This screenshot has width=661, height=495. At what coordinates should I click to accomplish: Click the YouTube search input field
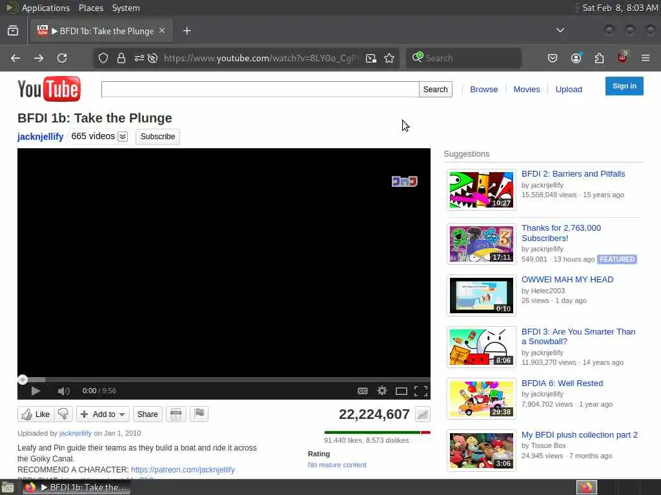click(260, 89)
